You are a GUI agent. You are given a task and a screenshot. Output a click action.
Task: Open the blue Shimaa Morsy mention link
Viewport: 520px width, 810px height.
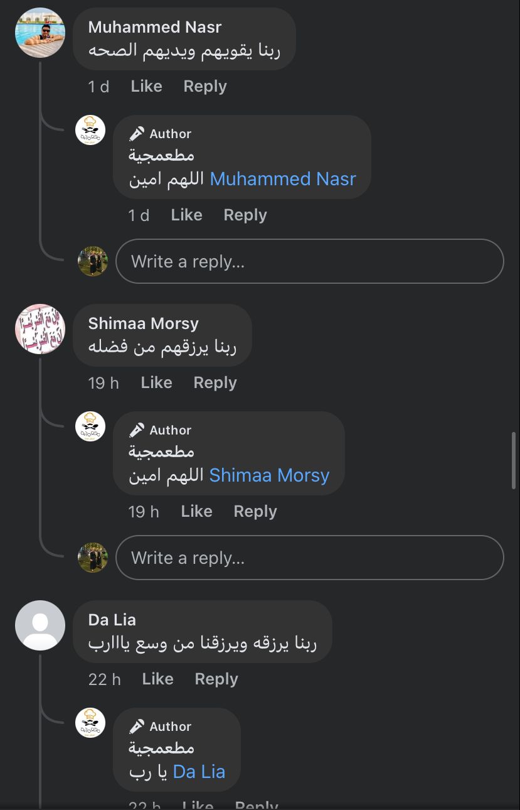[x=269, y=475]
